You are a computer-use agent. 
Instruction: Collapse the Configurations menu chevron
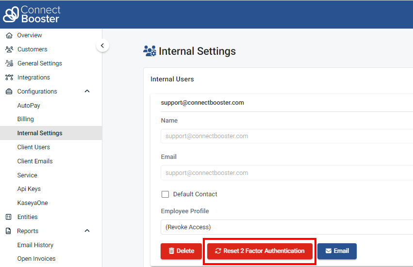tap(87, 91)
